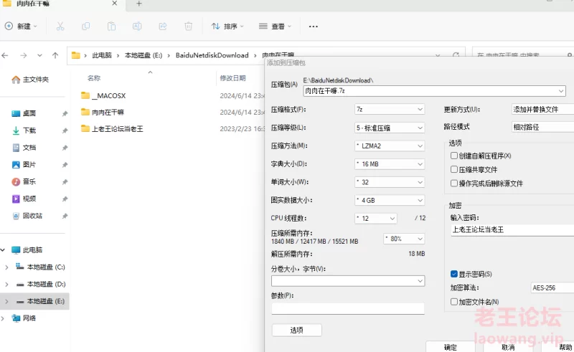Open the 单词大小 32 dropdown
The height and width of the screenshot is (352, 574).
point(390,182)
